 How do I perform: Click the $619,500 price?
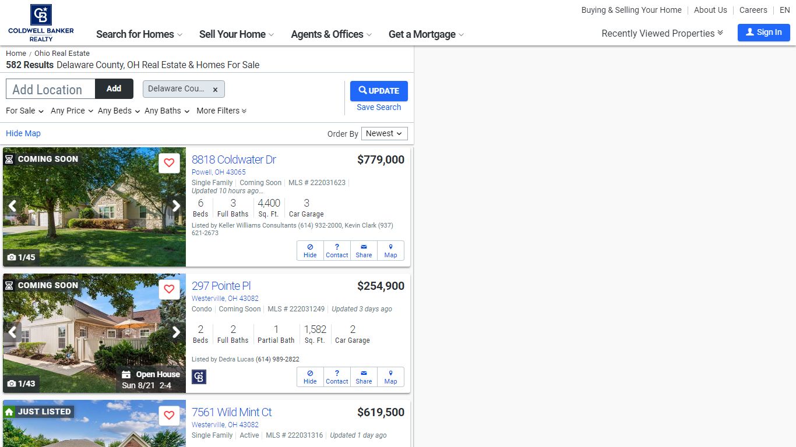click(381, 413)
